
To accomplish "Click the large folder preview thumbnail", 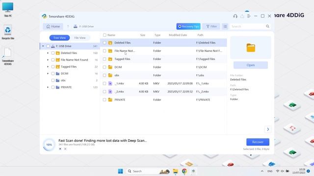I will 251,48.
